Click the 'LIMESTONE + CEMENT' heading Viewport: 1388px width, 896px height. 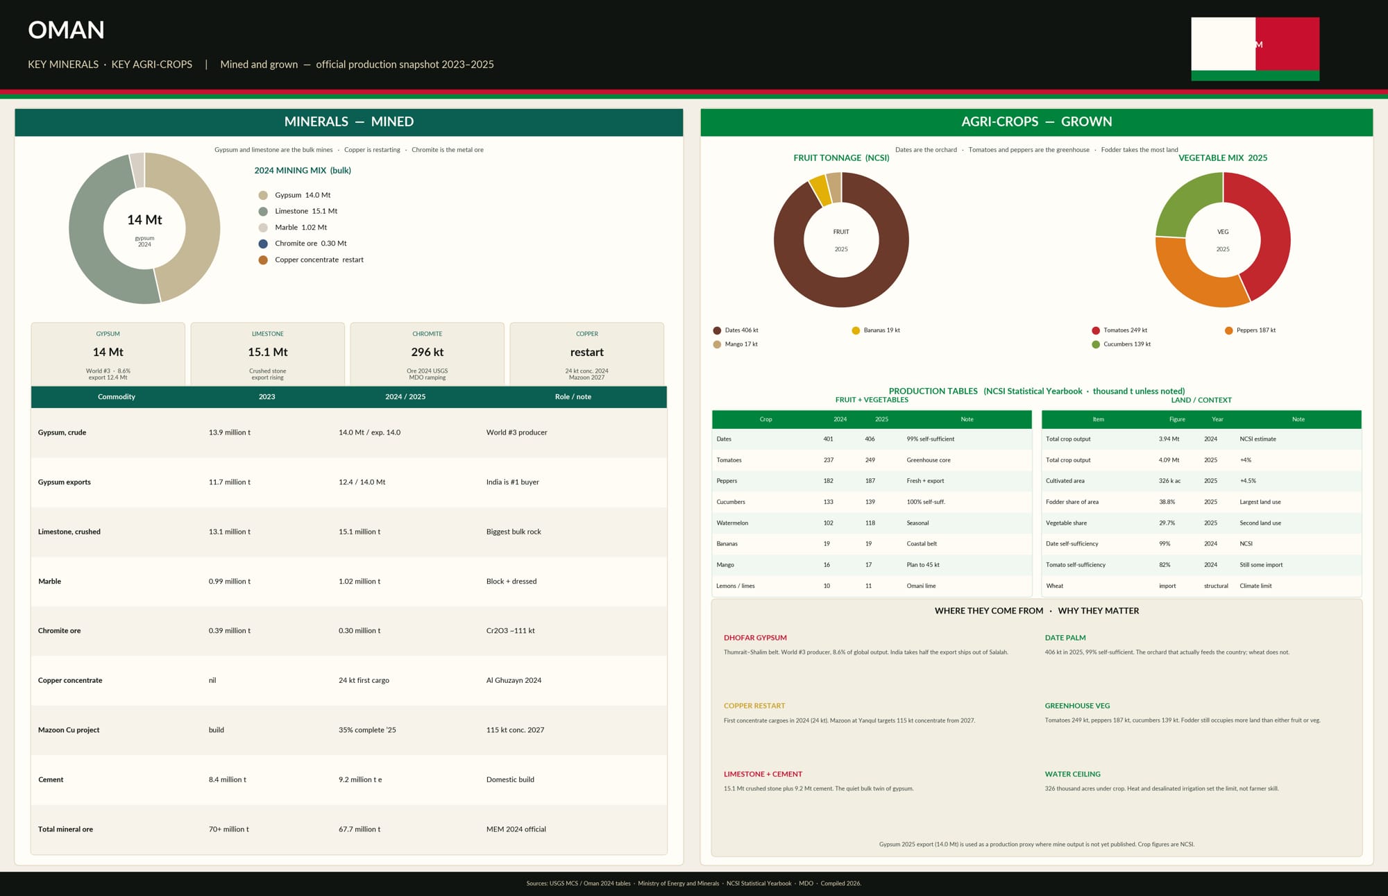click(x=763, y=775)
